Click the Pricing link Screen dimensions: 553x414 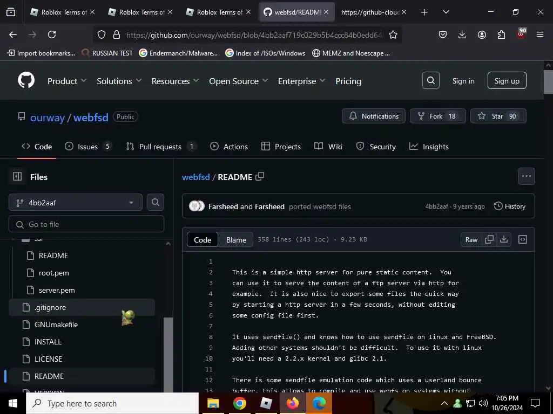point(348,81)
